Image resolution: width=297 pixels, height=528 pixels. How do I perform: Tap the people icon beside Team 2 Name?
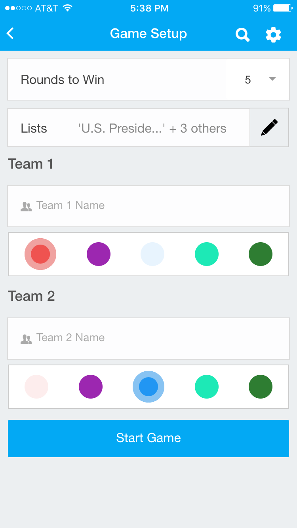[x=26, y=338]
